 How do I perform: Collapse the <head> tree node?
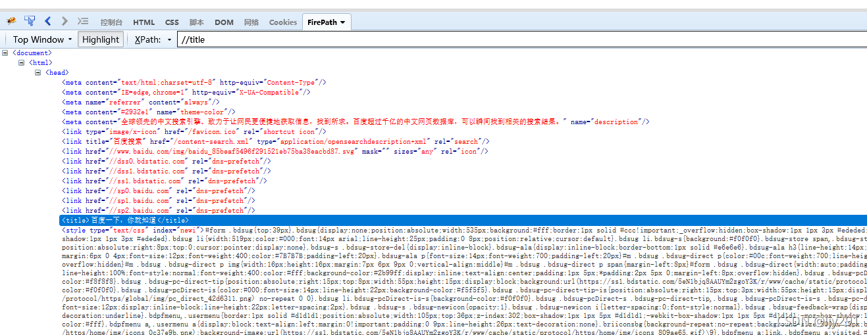[38, 72]
